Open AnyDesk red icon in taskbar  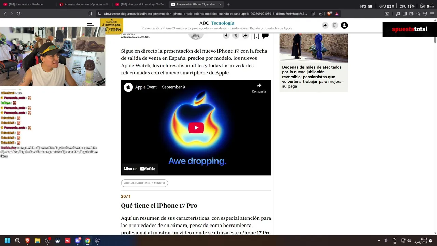68,241
